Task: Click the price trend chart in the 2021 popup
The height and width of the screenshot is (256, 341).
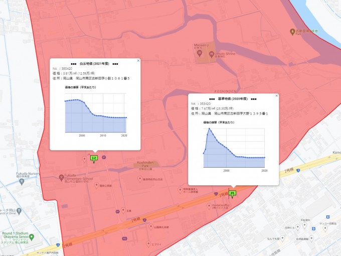Action: (95, 114)
